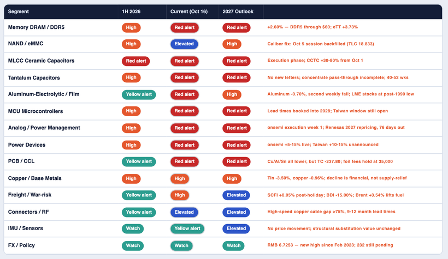The width and height of the screenshot is (448, 259).
Task: Click IMU / Sensors Current Yellow alert badge
Action: click(x=187, y=228)
